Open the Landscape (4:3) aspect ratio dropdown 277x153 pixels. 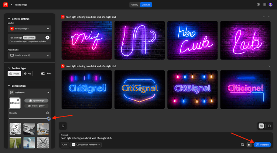pos(30,55)
